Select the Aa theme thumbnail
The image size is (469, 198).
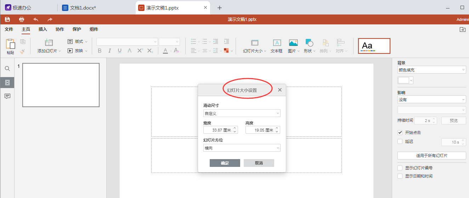[374, 46]
